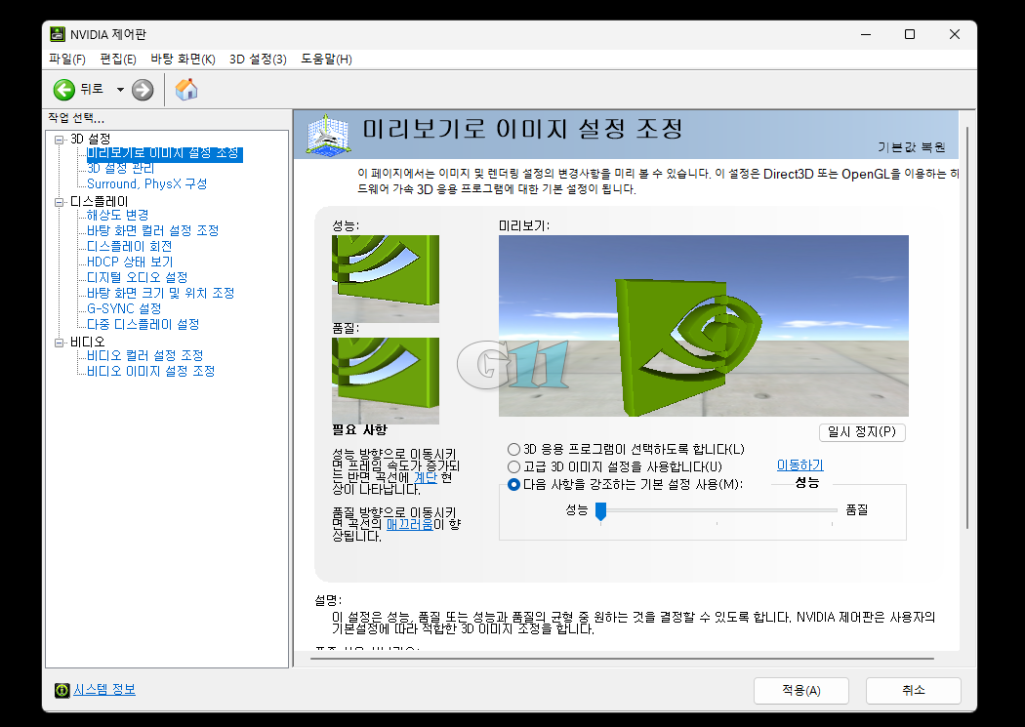1025x727 pixels.
Task: Click the 성능 preview thumbnail
Action: [x=386, y=279]
